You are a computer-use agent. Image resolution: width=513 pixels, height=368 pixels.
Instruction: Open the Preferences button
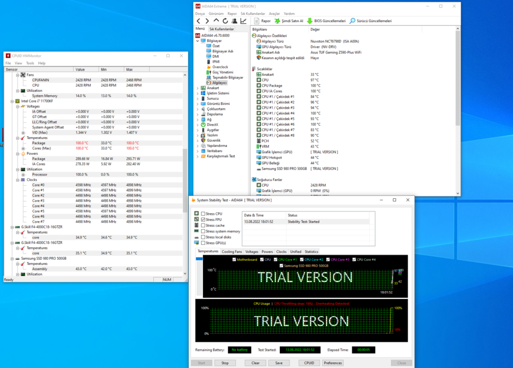[333, 363]
